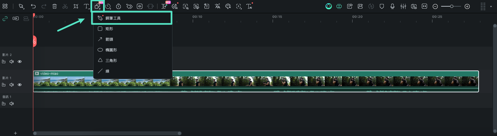Select the crop tool icon
The width and height of the screenshot is (497, 136).
pos(76,6)
